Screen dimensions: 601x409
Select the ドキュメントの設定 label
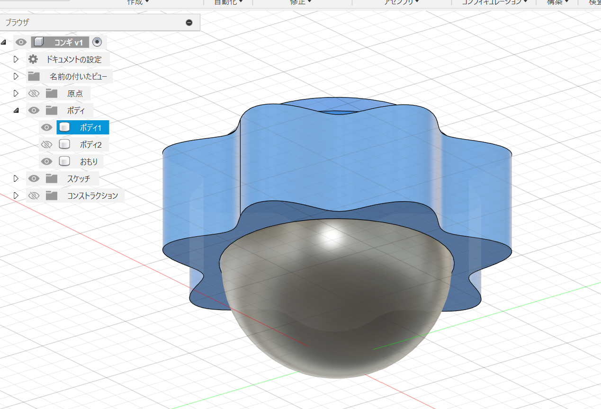tap(73, 60)
